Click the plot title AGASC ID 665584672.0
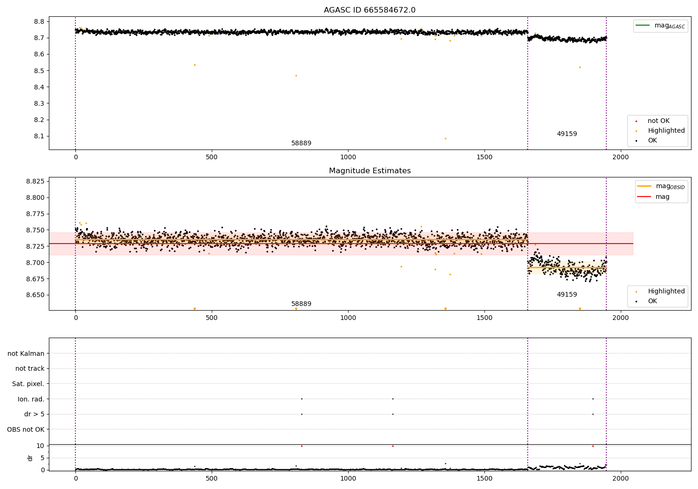 pyautogui.click(x=369, y=10)
